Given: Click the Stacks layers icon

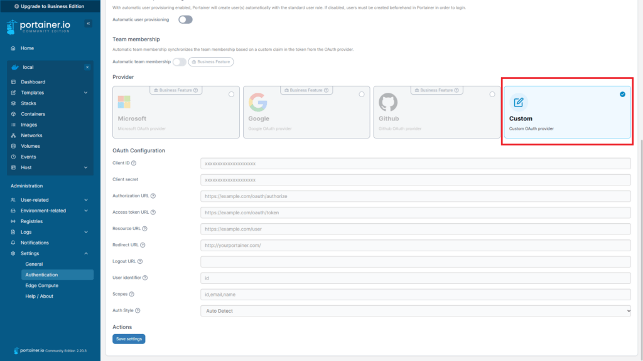Looking at the screenshot, I should click(14, 103).
